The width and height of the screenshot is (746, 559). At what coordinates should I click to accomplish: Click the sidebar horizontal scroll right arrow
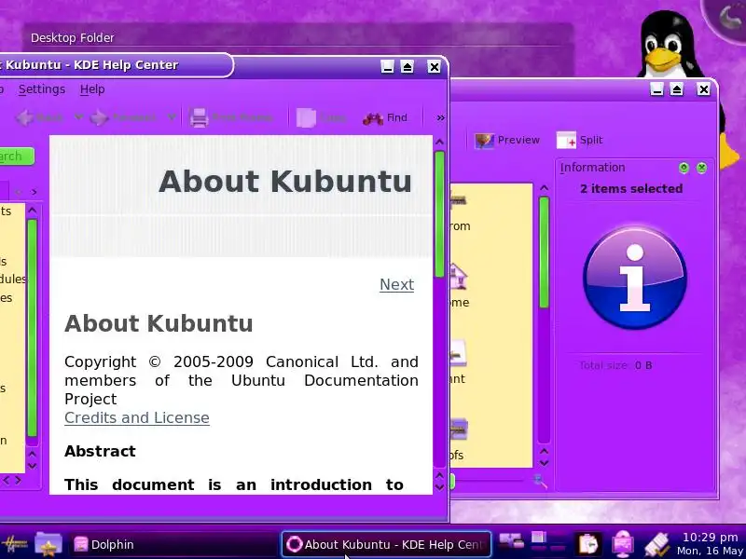(x=18, y=480)
